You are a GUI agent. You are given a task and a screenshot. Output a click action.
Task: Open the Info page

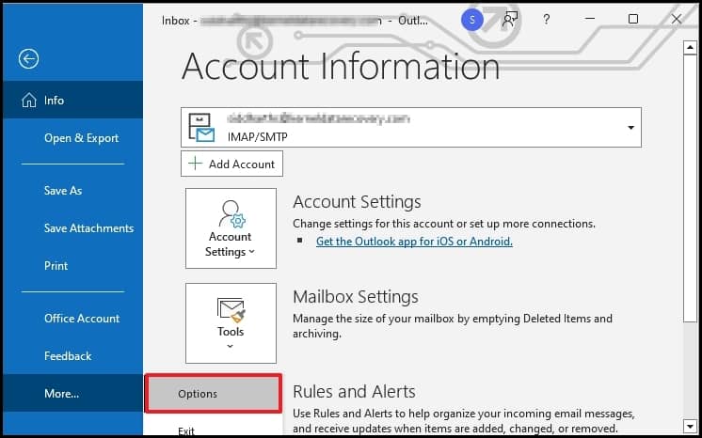point(73,101)
